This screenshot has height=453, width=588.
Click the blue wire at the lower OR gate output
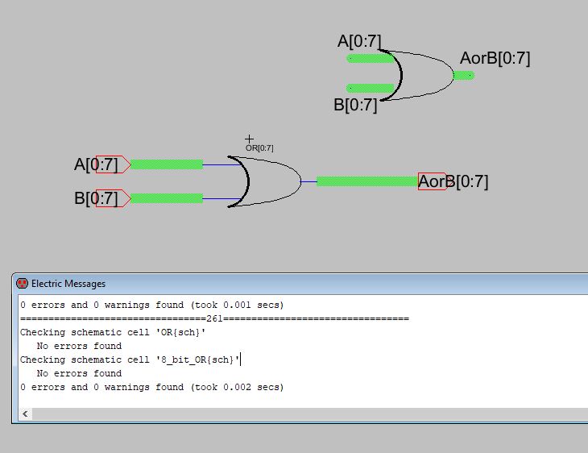(308, 181)
